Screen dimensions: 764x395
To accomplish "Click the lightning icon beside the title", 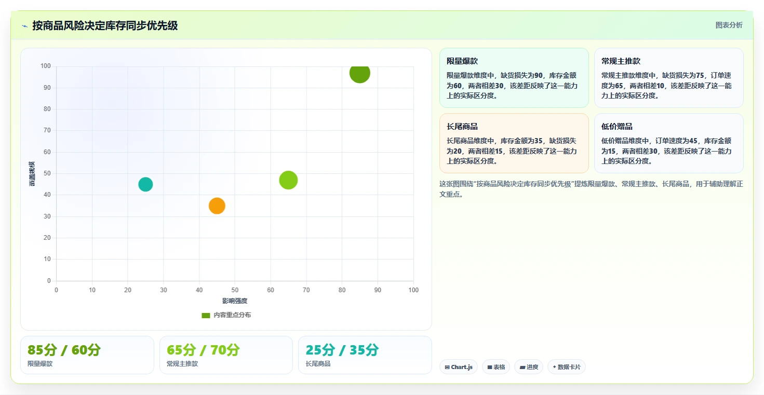I will (x=24, y=25).
